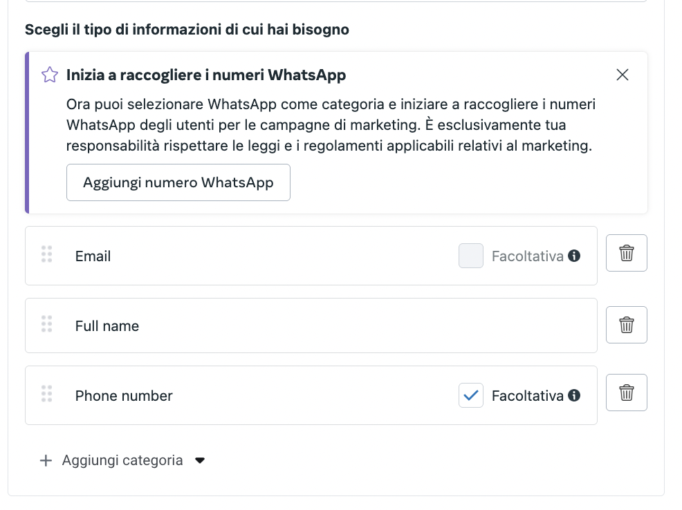Remove the Full name category
Screen dimensions: 682x510
coord(626,325)
